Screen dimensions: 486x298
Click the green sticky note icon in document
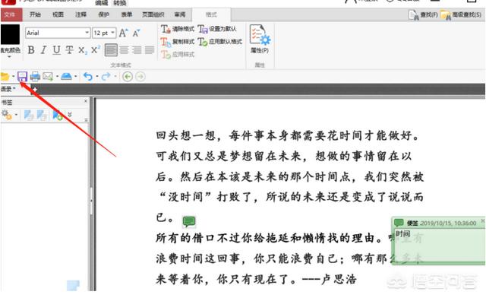click(x=189, y=221)
